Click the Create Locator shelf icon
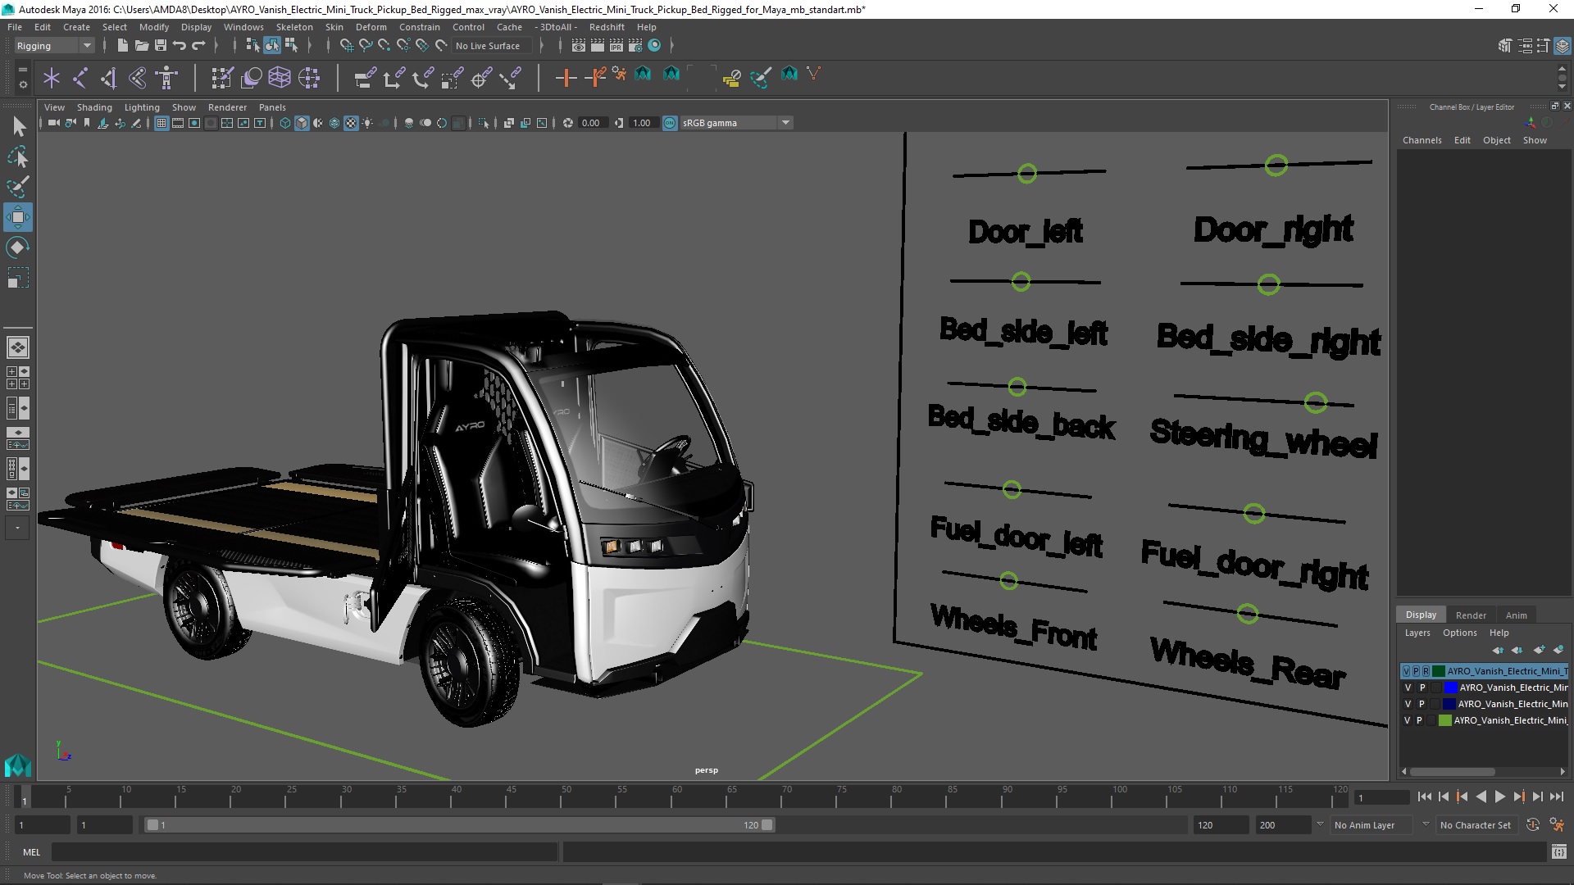 [52, 78]
